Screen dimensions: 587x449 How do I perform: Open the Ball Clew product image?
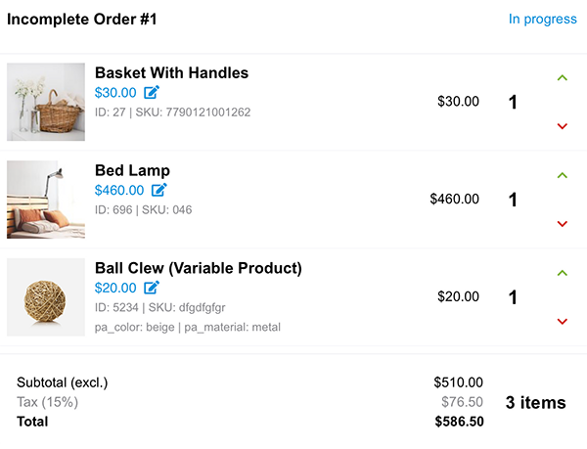click(46, 297)
